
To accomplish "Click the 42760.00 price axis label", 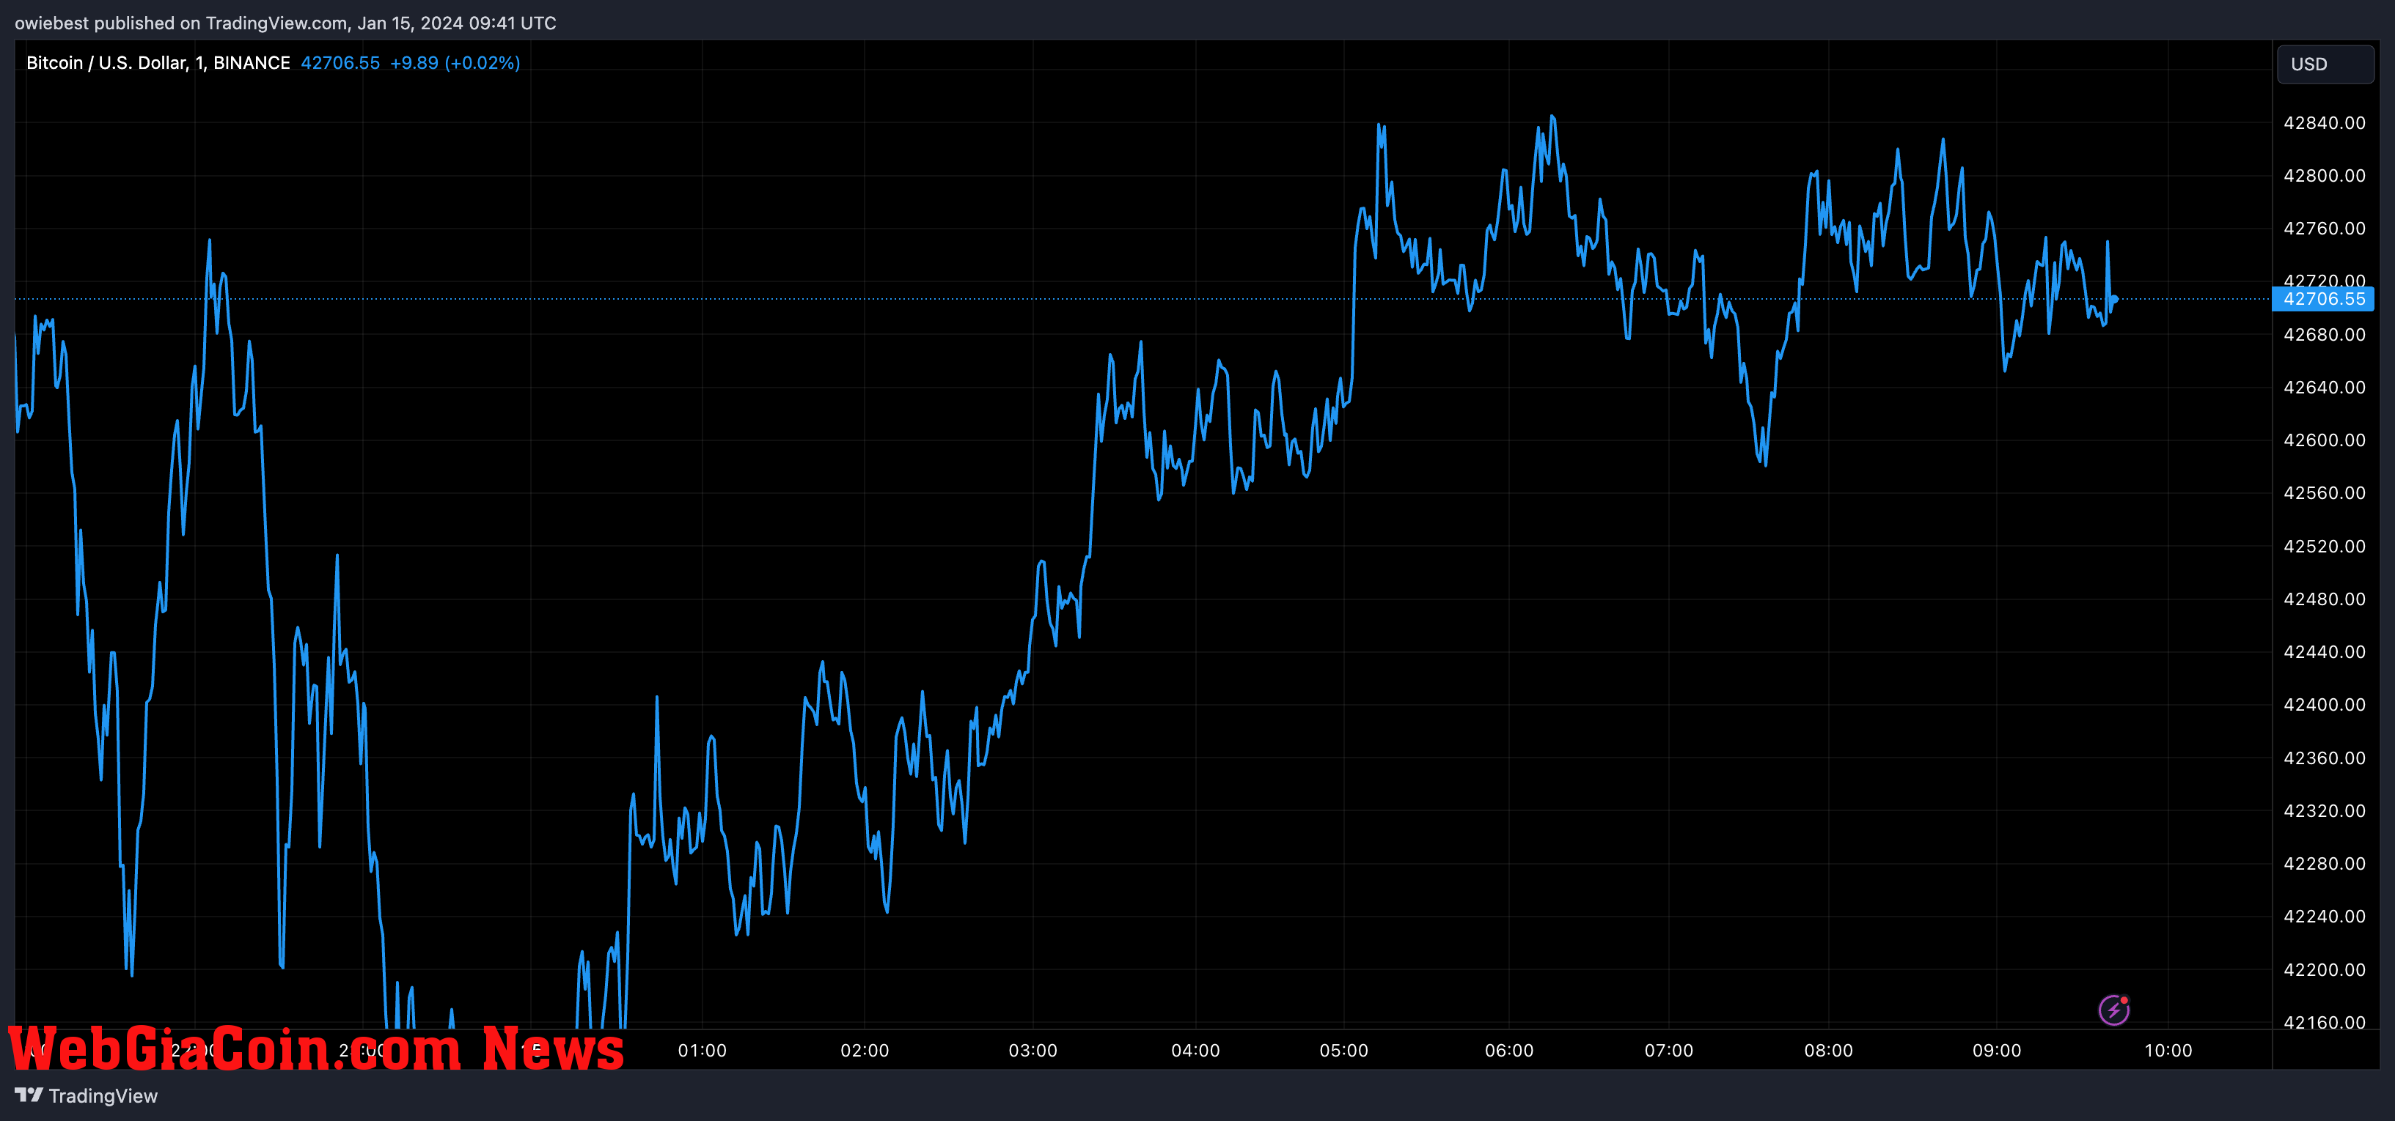I will 2325,229.
